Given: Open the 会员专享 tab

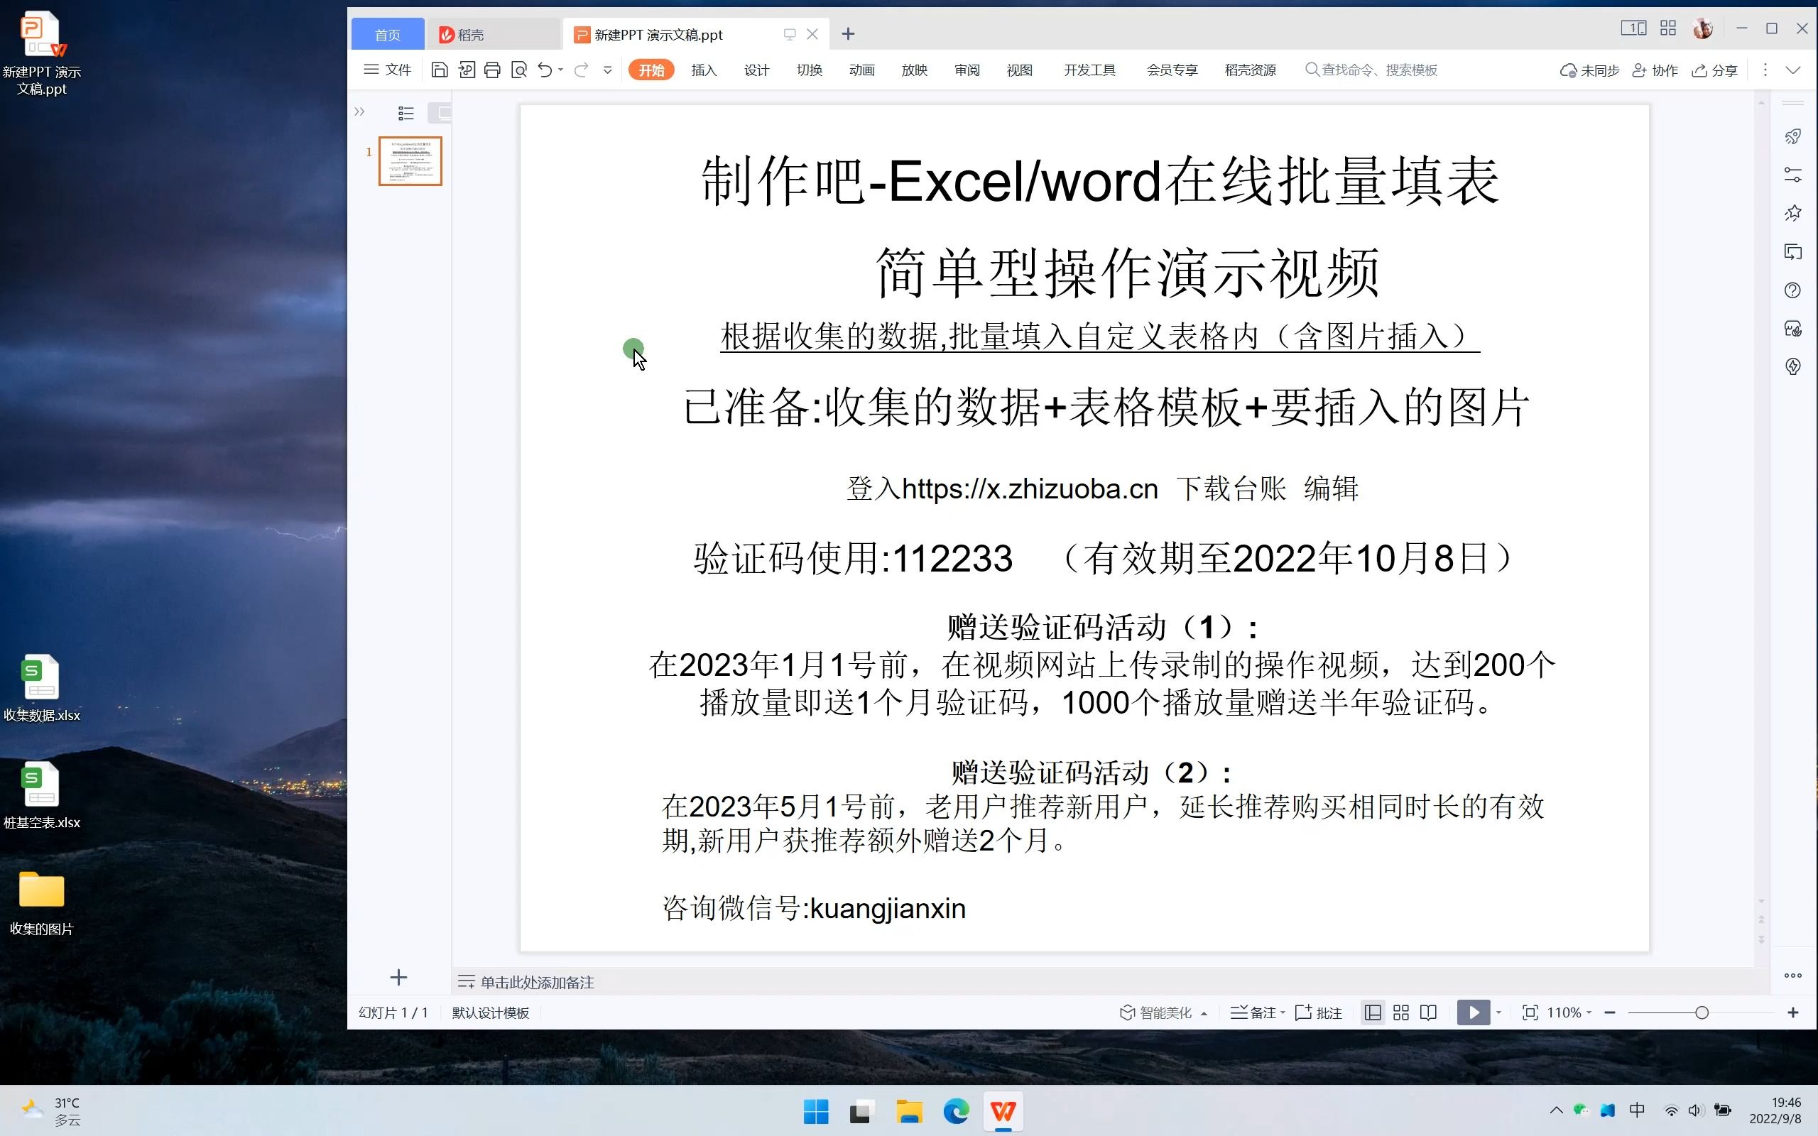Looking at the screenshot, I should 1172,70.
